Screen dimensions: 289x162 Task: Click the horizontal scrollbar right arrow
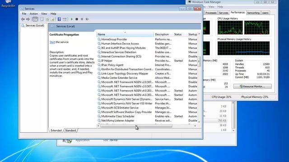click(195, 126)
